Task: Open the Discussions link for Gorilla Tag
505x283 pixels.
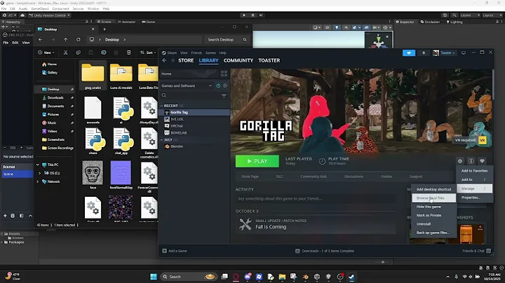Action: pos(353,177)
